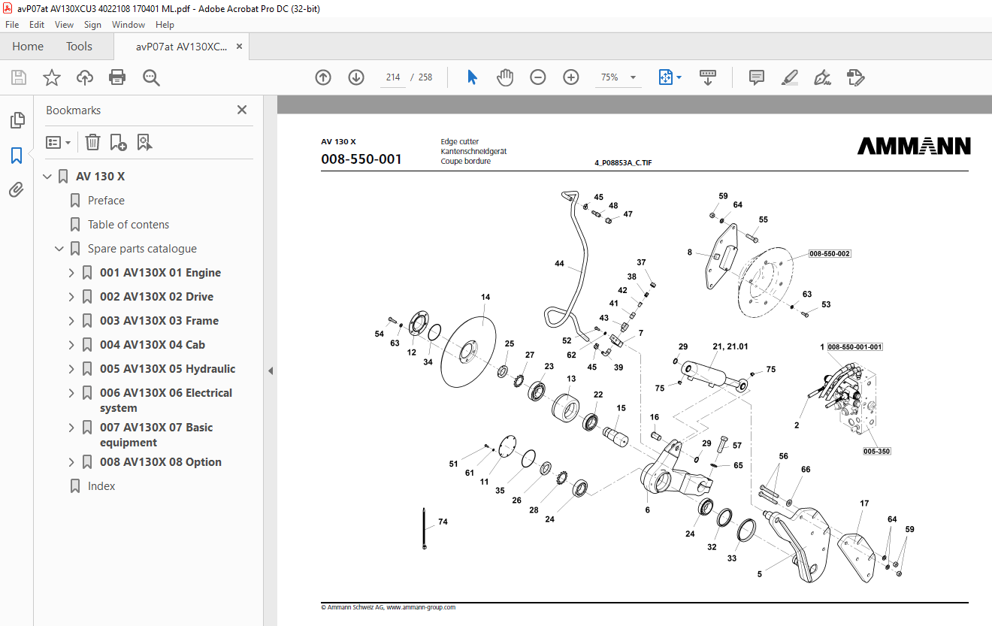This screenshot has height=626, width=992.
Task: Open the Table of contens bookmark
Action: coord(129,225)
